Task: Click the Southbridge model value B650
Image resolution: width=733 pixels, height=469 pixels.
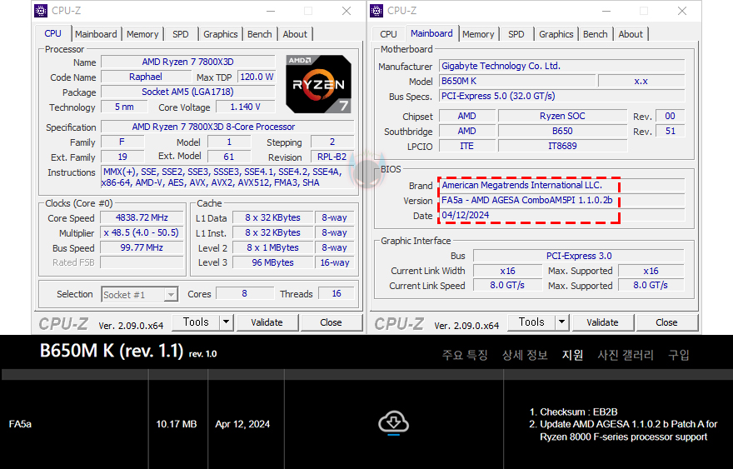Action: (562, 131)
